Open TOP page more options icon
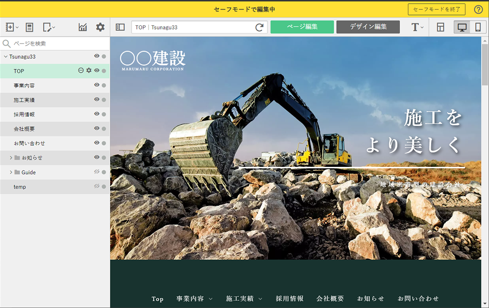The width and height of the screenshot is (489, 308). [x=81, y=70]
